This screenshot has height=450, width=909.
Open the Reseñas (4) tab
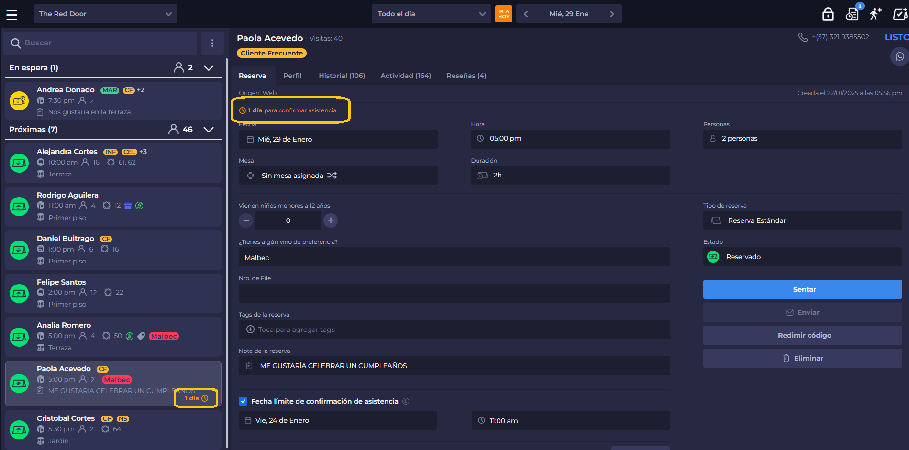pos(466,76)
